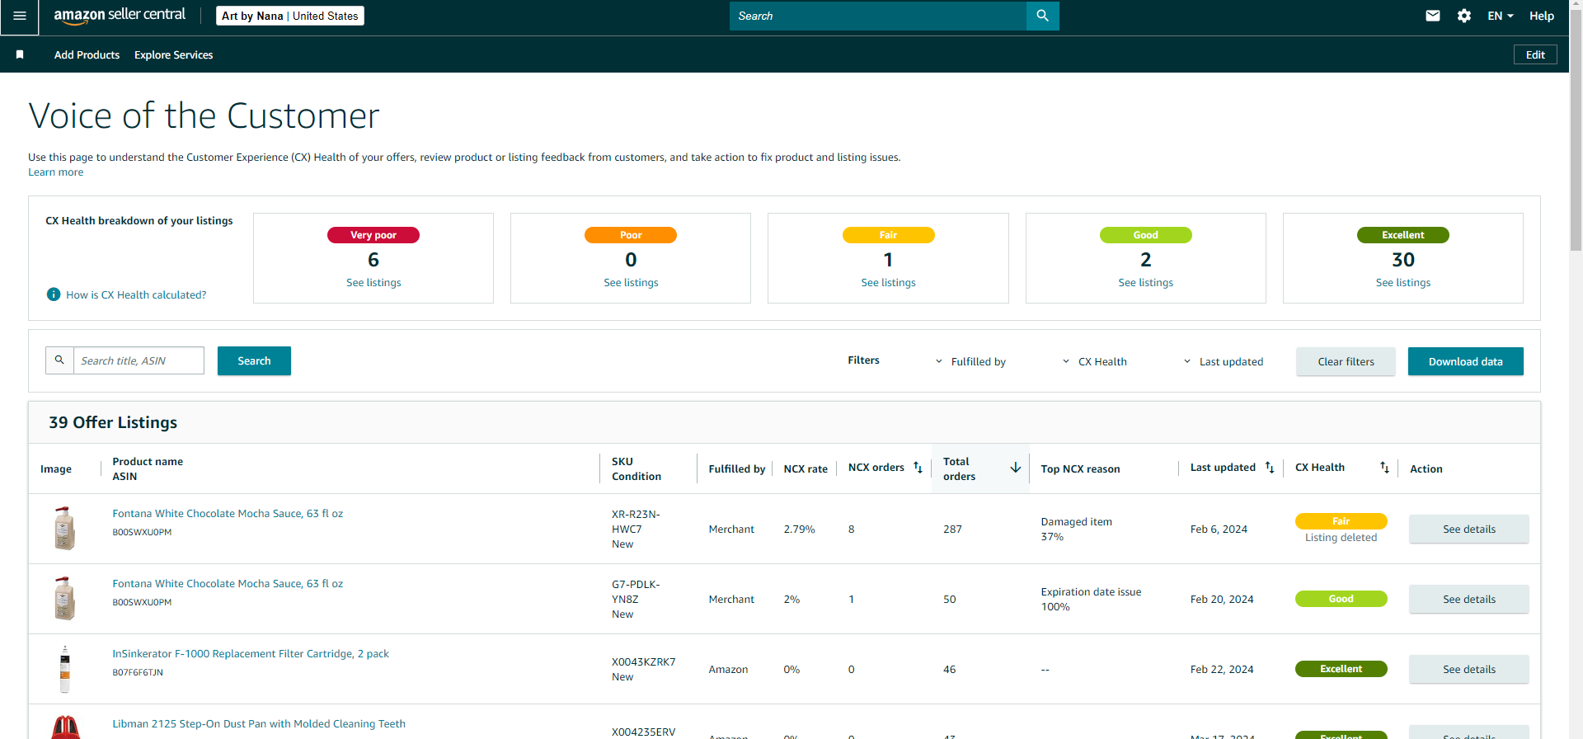Click the Amazon Seller Central logo
Viewport: 1583px width, 739px height.
120,16
